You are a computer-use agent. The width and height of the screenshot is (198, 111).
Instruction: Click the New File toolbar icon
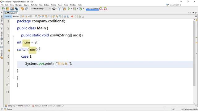click(3, 9)
